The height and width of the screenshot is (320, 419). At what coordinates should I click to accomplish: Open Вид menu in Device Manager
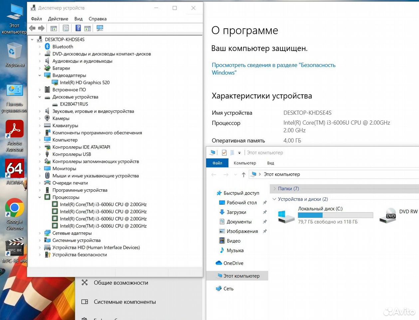79,19
